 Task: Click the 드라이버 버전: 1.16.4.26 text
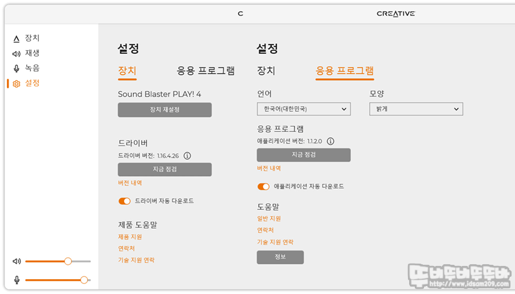148,156
